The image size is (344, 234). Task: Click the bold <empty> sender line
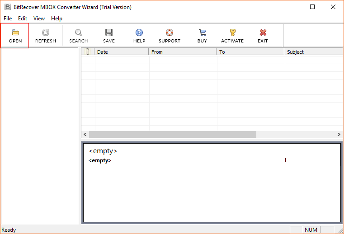click(100, 160)
